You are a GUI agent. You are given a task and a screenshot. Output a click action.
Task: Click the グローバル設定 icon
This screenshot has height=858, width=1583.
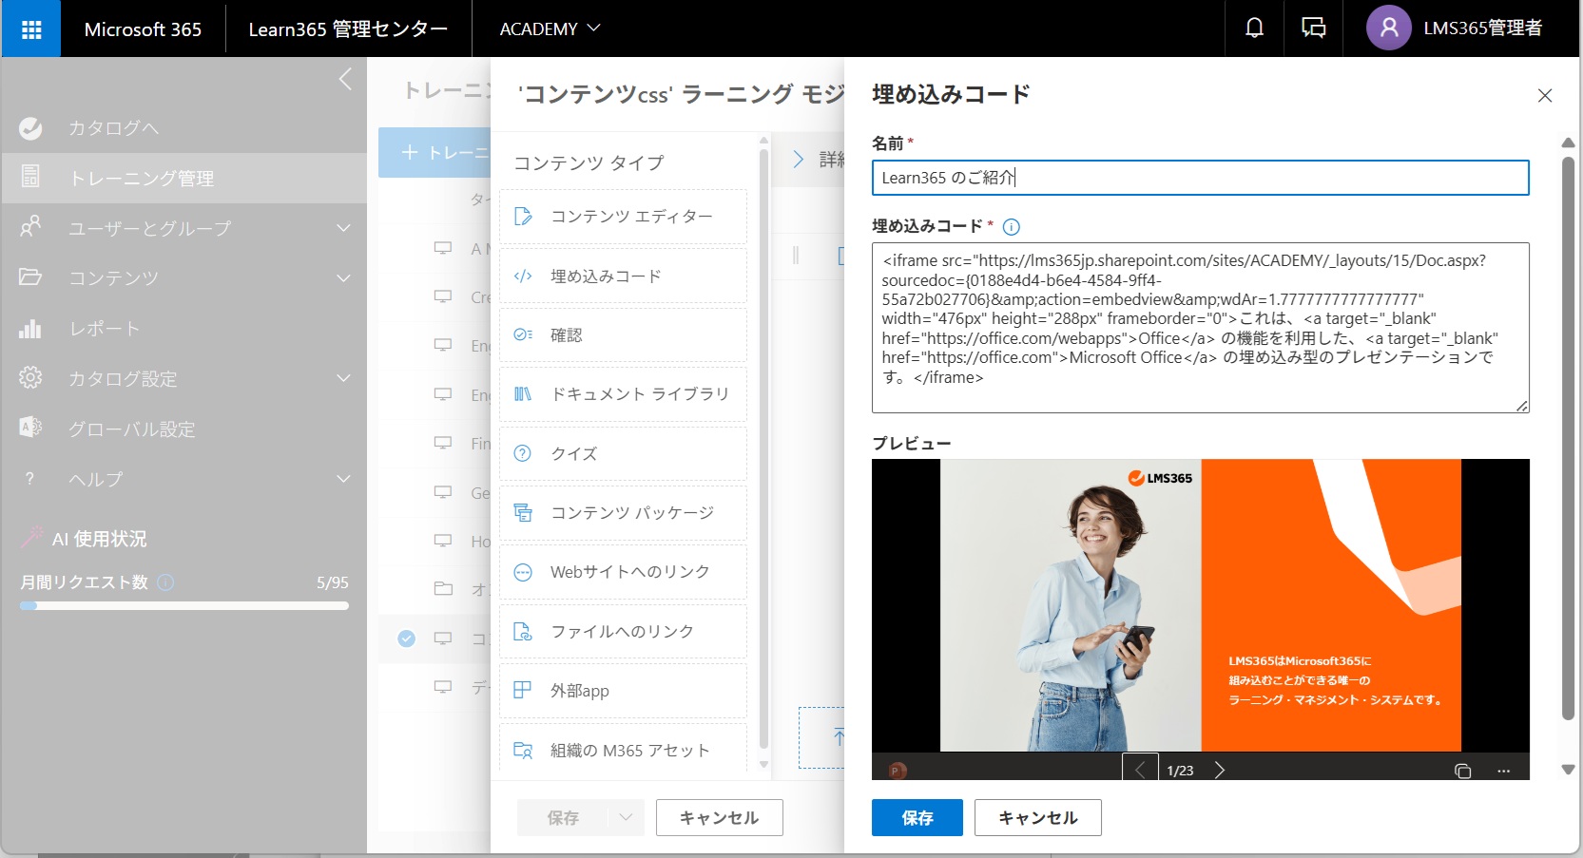coord(30,428)
